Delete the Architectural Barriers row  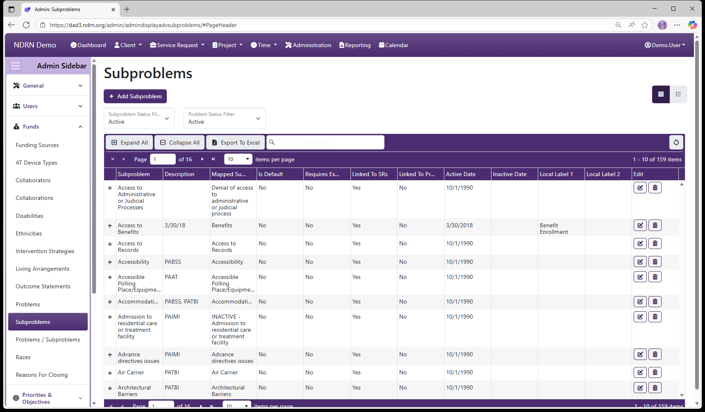(655, 387)
